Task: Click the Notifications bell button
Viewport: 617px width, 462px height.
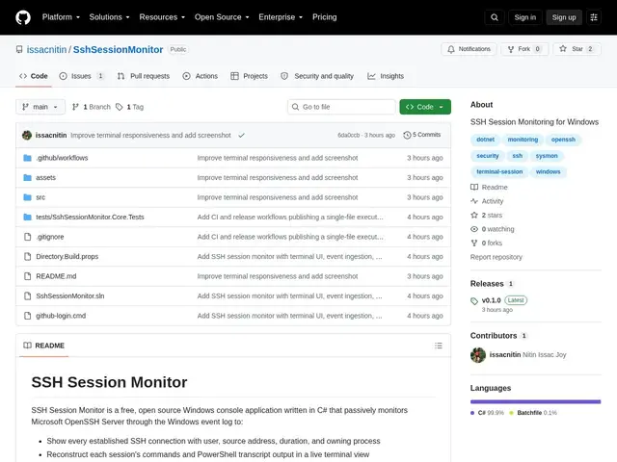Action: (469, 49)
